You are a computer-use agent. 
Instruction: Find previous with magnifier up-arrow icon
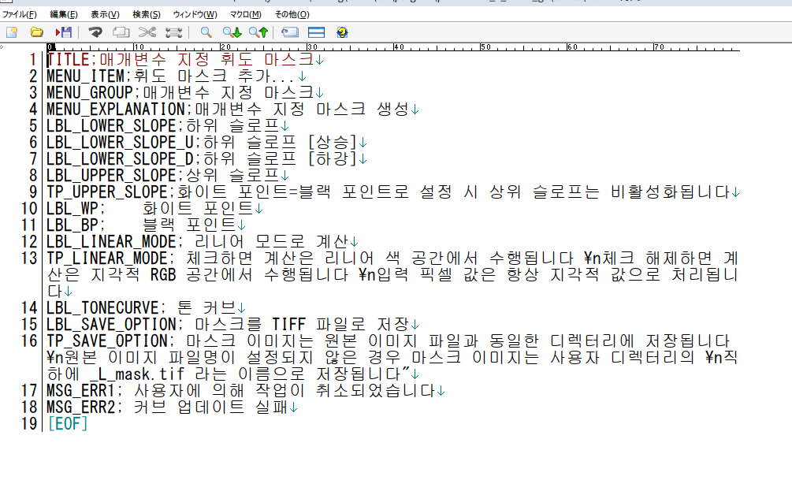258,33
